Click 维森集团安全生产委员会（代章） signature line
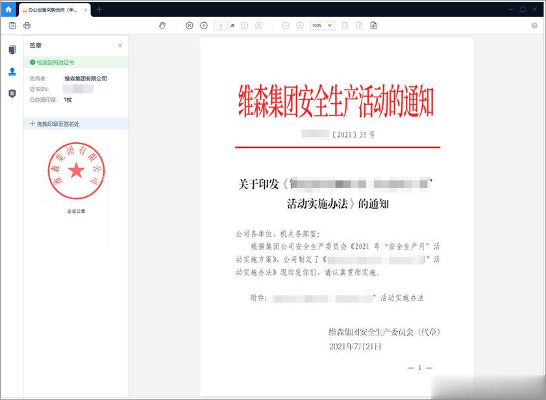The image size is (546, 400). pos(384,332)
